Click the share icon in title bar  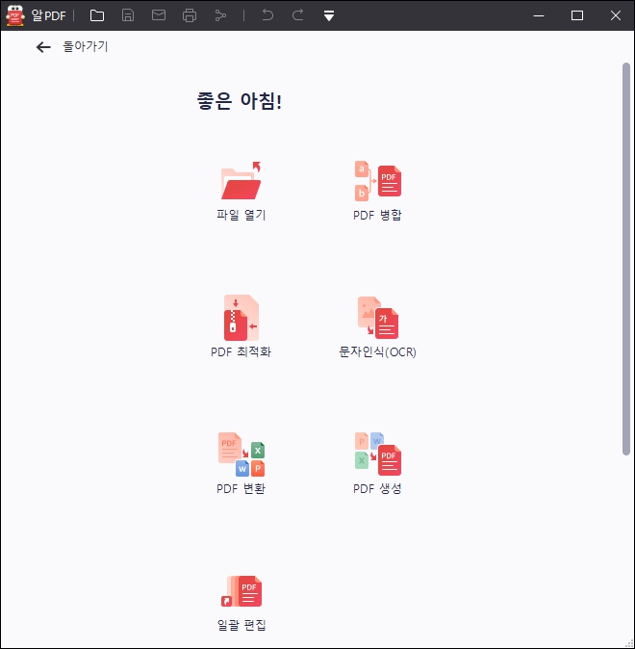point(220,15)
